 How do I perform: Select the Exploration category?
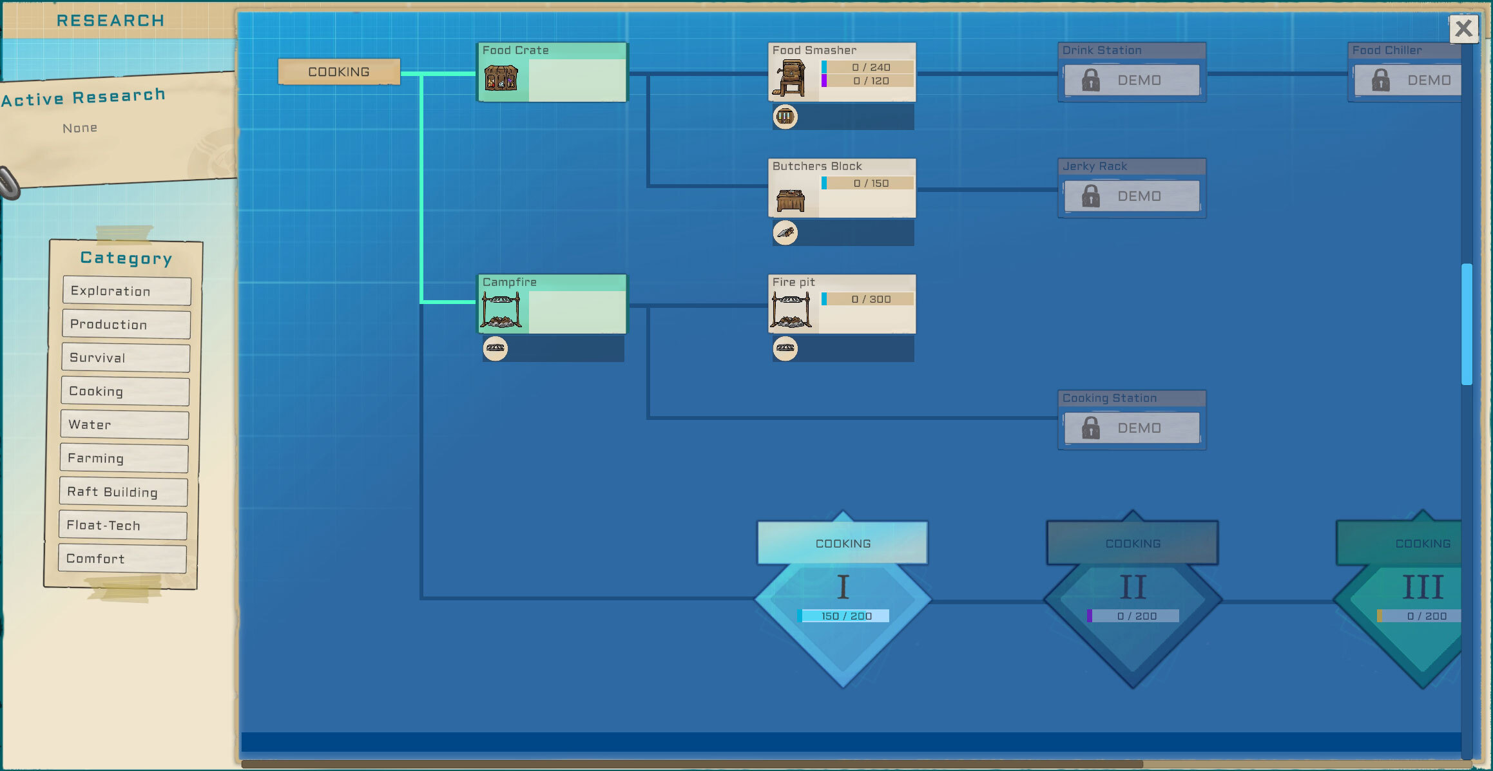click(126, 291)
